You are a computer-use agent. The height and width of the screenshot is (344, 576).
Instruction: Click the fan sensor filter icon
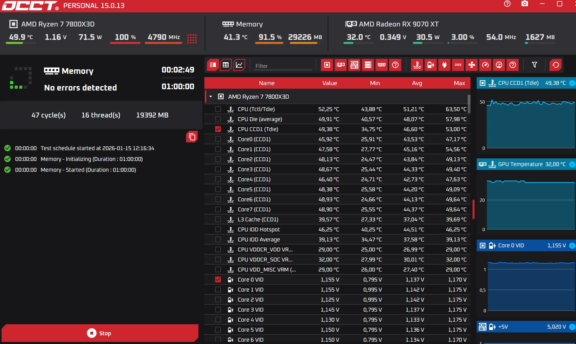point(472,65)
